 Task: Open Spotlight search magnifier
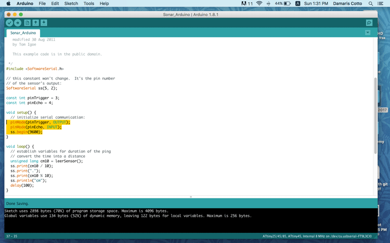pos(370,3)
